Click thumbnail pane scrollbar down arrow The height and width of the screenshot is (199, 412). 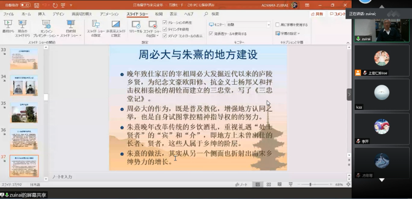46,179
